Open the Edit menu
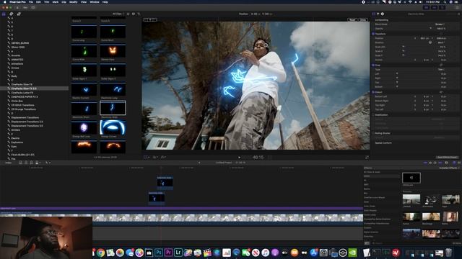Viewport: 462px width, 259px height. [38, 1]
